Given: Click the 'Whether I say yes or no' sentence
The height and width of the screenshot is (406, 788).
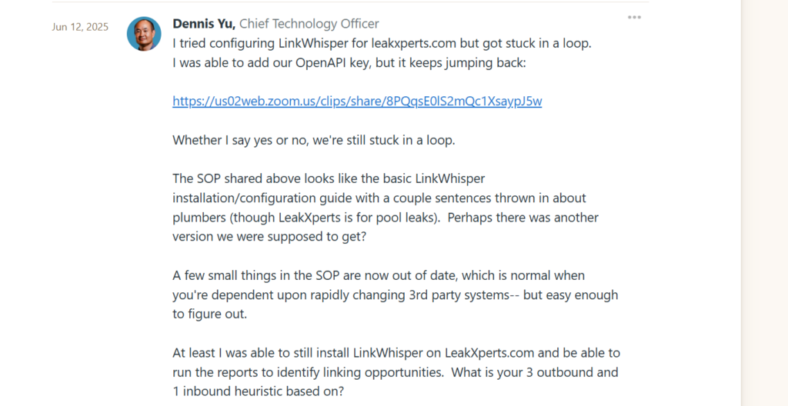Looking at the screenshot, I should coord(314,140).
